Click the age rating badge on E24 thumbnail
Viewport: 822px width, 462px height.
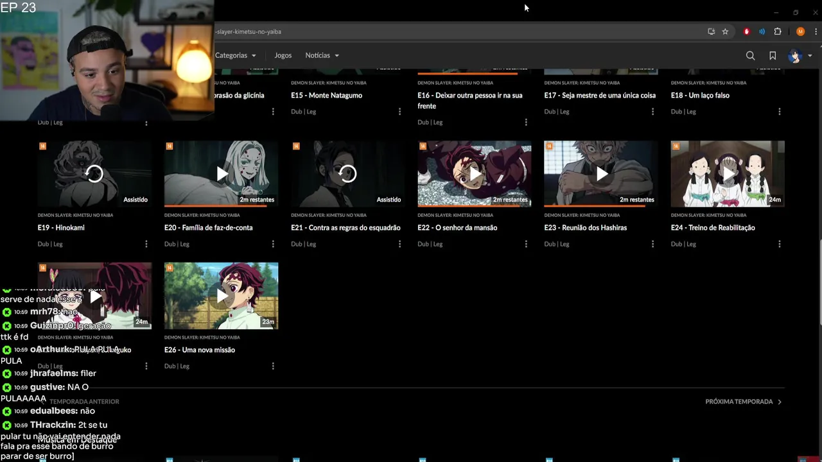(676, 146)
